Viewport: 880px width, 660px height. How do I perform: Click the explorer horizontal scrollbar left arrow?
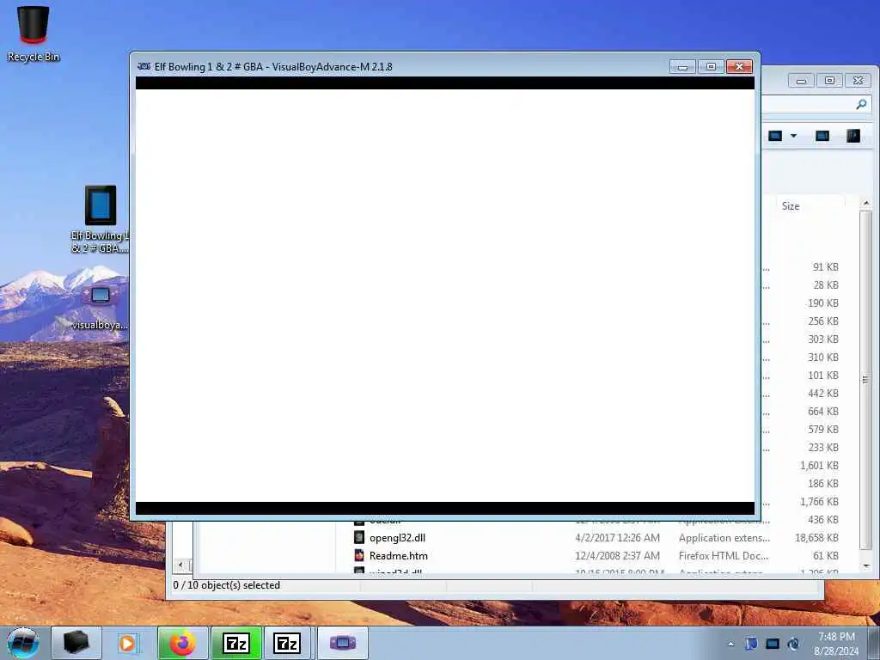pos(180,565)
